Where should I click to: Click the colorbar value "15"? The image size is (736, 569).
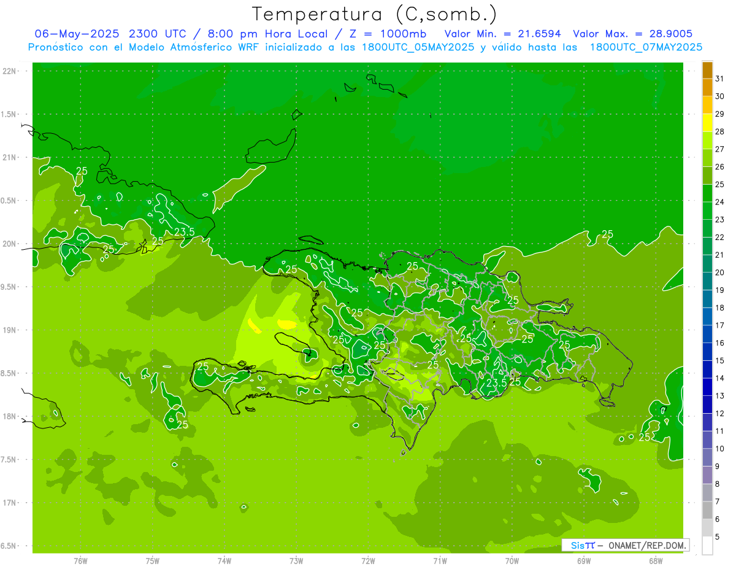point(719,360)
